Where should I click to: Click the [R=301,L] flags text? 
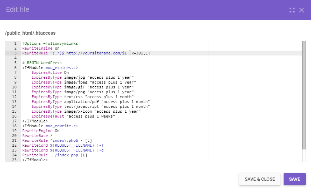[140, 53]
